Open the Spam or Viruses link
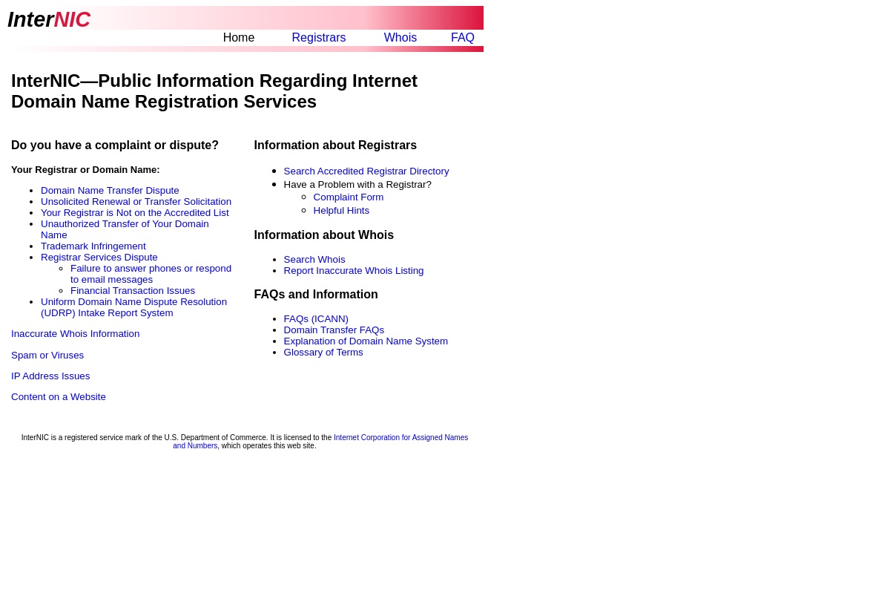 coord(47,356)
